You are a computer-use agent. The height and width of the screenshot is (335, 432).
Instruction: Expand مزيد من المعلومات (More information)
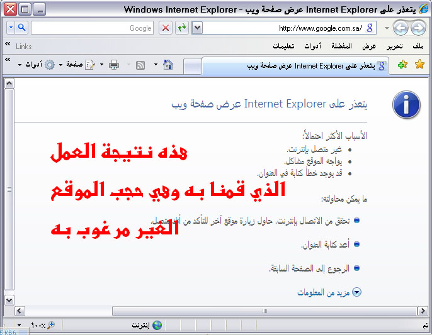[329, 292]
